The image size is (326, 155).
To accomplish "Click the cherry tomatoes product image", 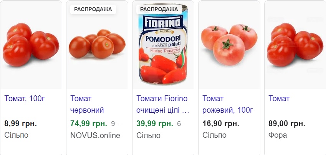I will 97,44.
